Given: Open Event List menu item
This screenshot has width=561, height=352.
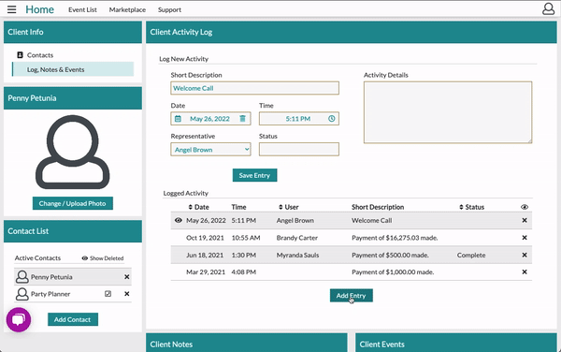Looking at the screenshot, I should (82, 9).
